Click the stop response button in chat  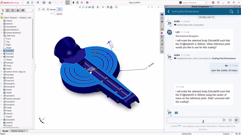coord(236,120)
